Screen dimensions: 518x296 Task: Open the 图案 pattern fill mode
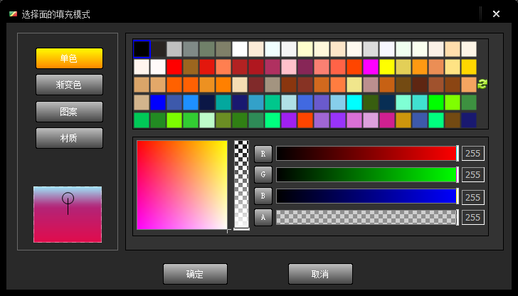click(x=69, y=112)
